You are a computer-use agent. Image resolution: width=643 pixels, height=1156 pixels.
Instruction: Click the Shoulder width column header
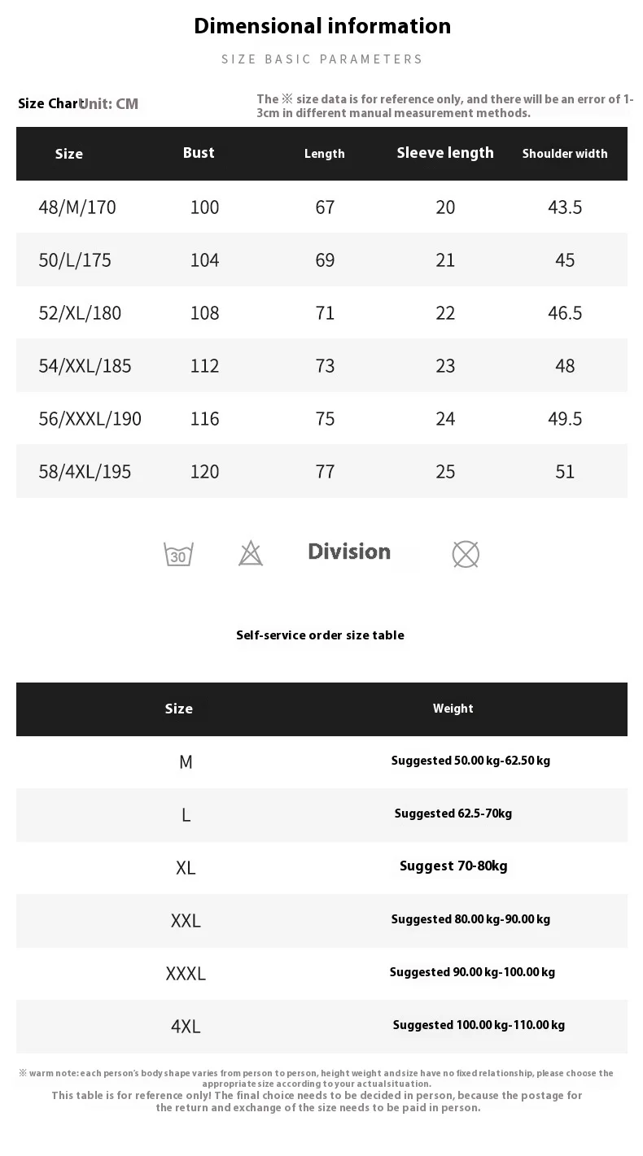[x=565, y=154]
